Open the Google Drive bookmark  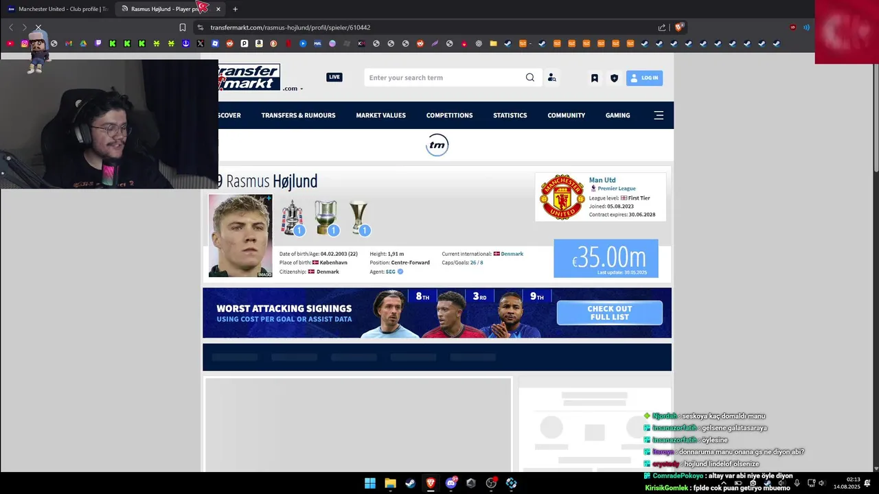pyautogui.click(x=83, y=43)
